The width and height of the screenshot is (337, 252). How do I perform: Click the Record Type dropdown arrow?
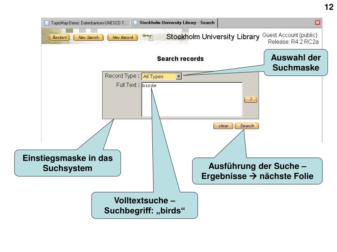pos(179,76)
